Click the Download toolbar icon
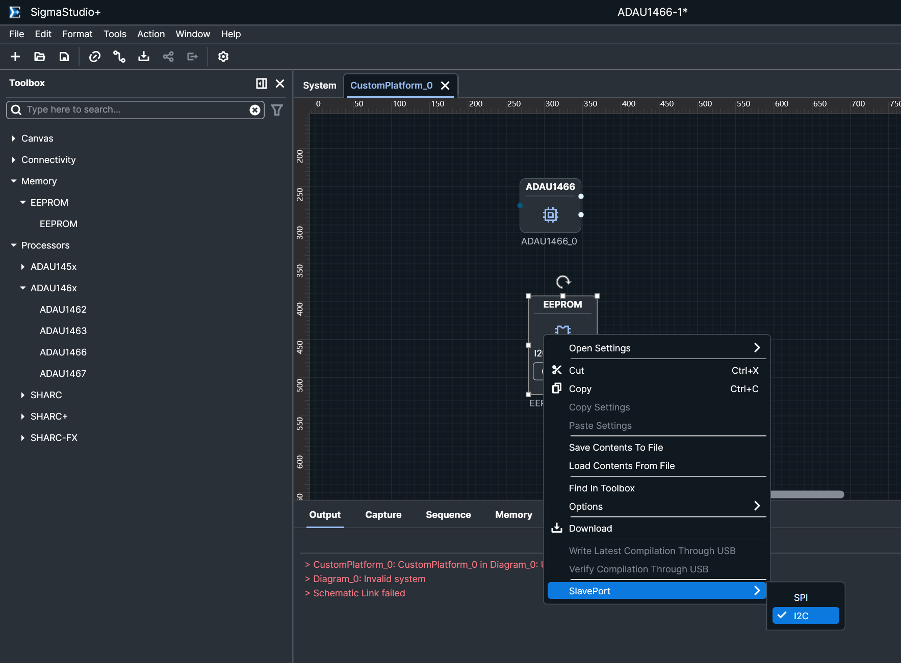Viewport: 901px width, 663px height. pyautogui.click(x=144, y=57)
